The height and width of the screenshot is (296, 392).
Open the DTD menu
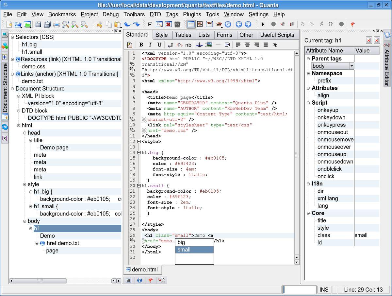point(155,14)
